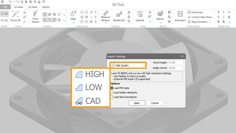Expand the Measure Markup dropdown arrow
The image size is (236, 133).
coord(106,23)
